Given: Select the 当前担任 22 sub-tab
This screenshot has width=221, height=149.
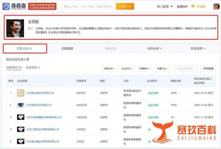Looking at the screenshot, I should tap(14, 67).
